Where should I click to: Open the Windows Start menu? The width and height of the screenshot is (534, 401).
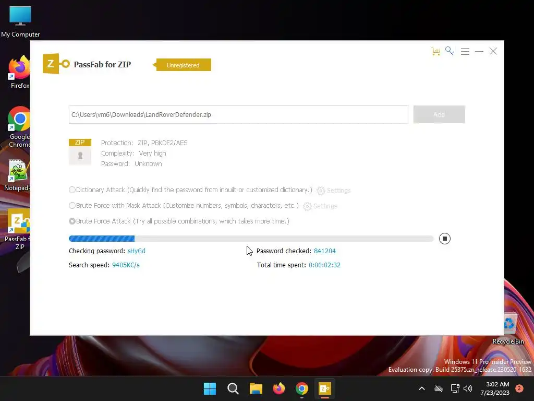[x=210, y=388]
